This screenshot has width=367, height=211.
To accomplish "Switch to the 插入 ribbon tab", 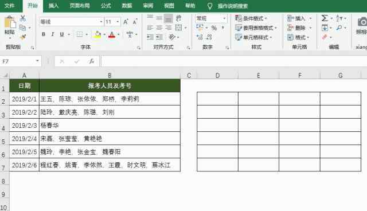I will click(x=53, y=6).
